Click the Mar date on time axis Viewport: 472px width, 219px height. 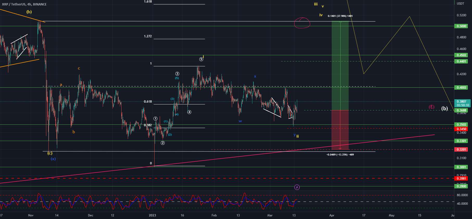click(270, 215)
